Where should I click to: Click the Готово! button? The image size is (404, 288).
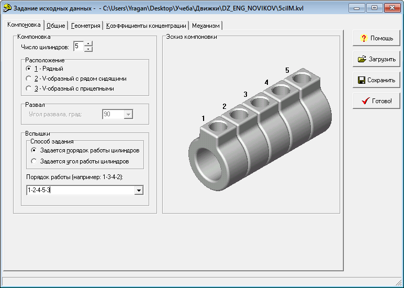coord(376,101)
